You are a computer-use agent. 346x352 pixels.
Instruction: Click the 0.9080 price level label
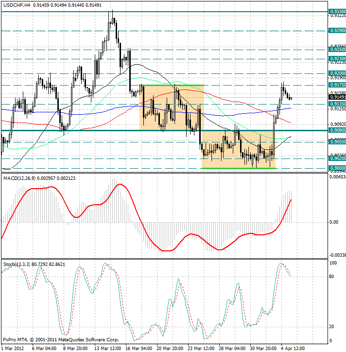tap(337, 130)
